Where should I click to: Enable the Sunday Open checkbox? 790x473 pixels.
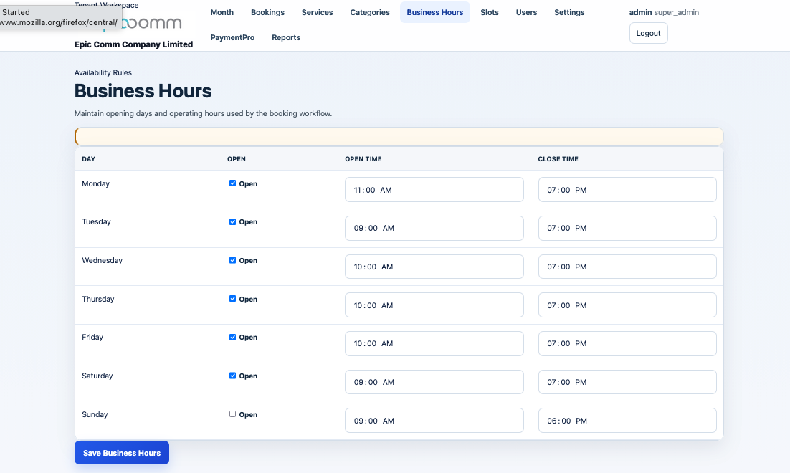click(232, 414)
